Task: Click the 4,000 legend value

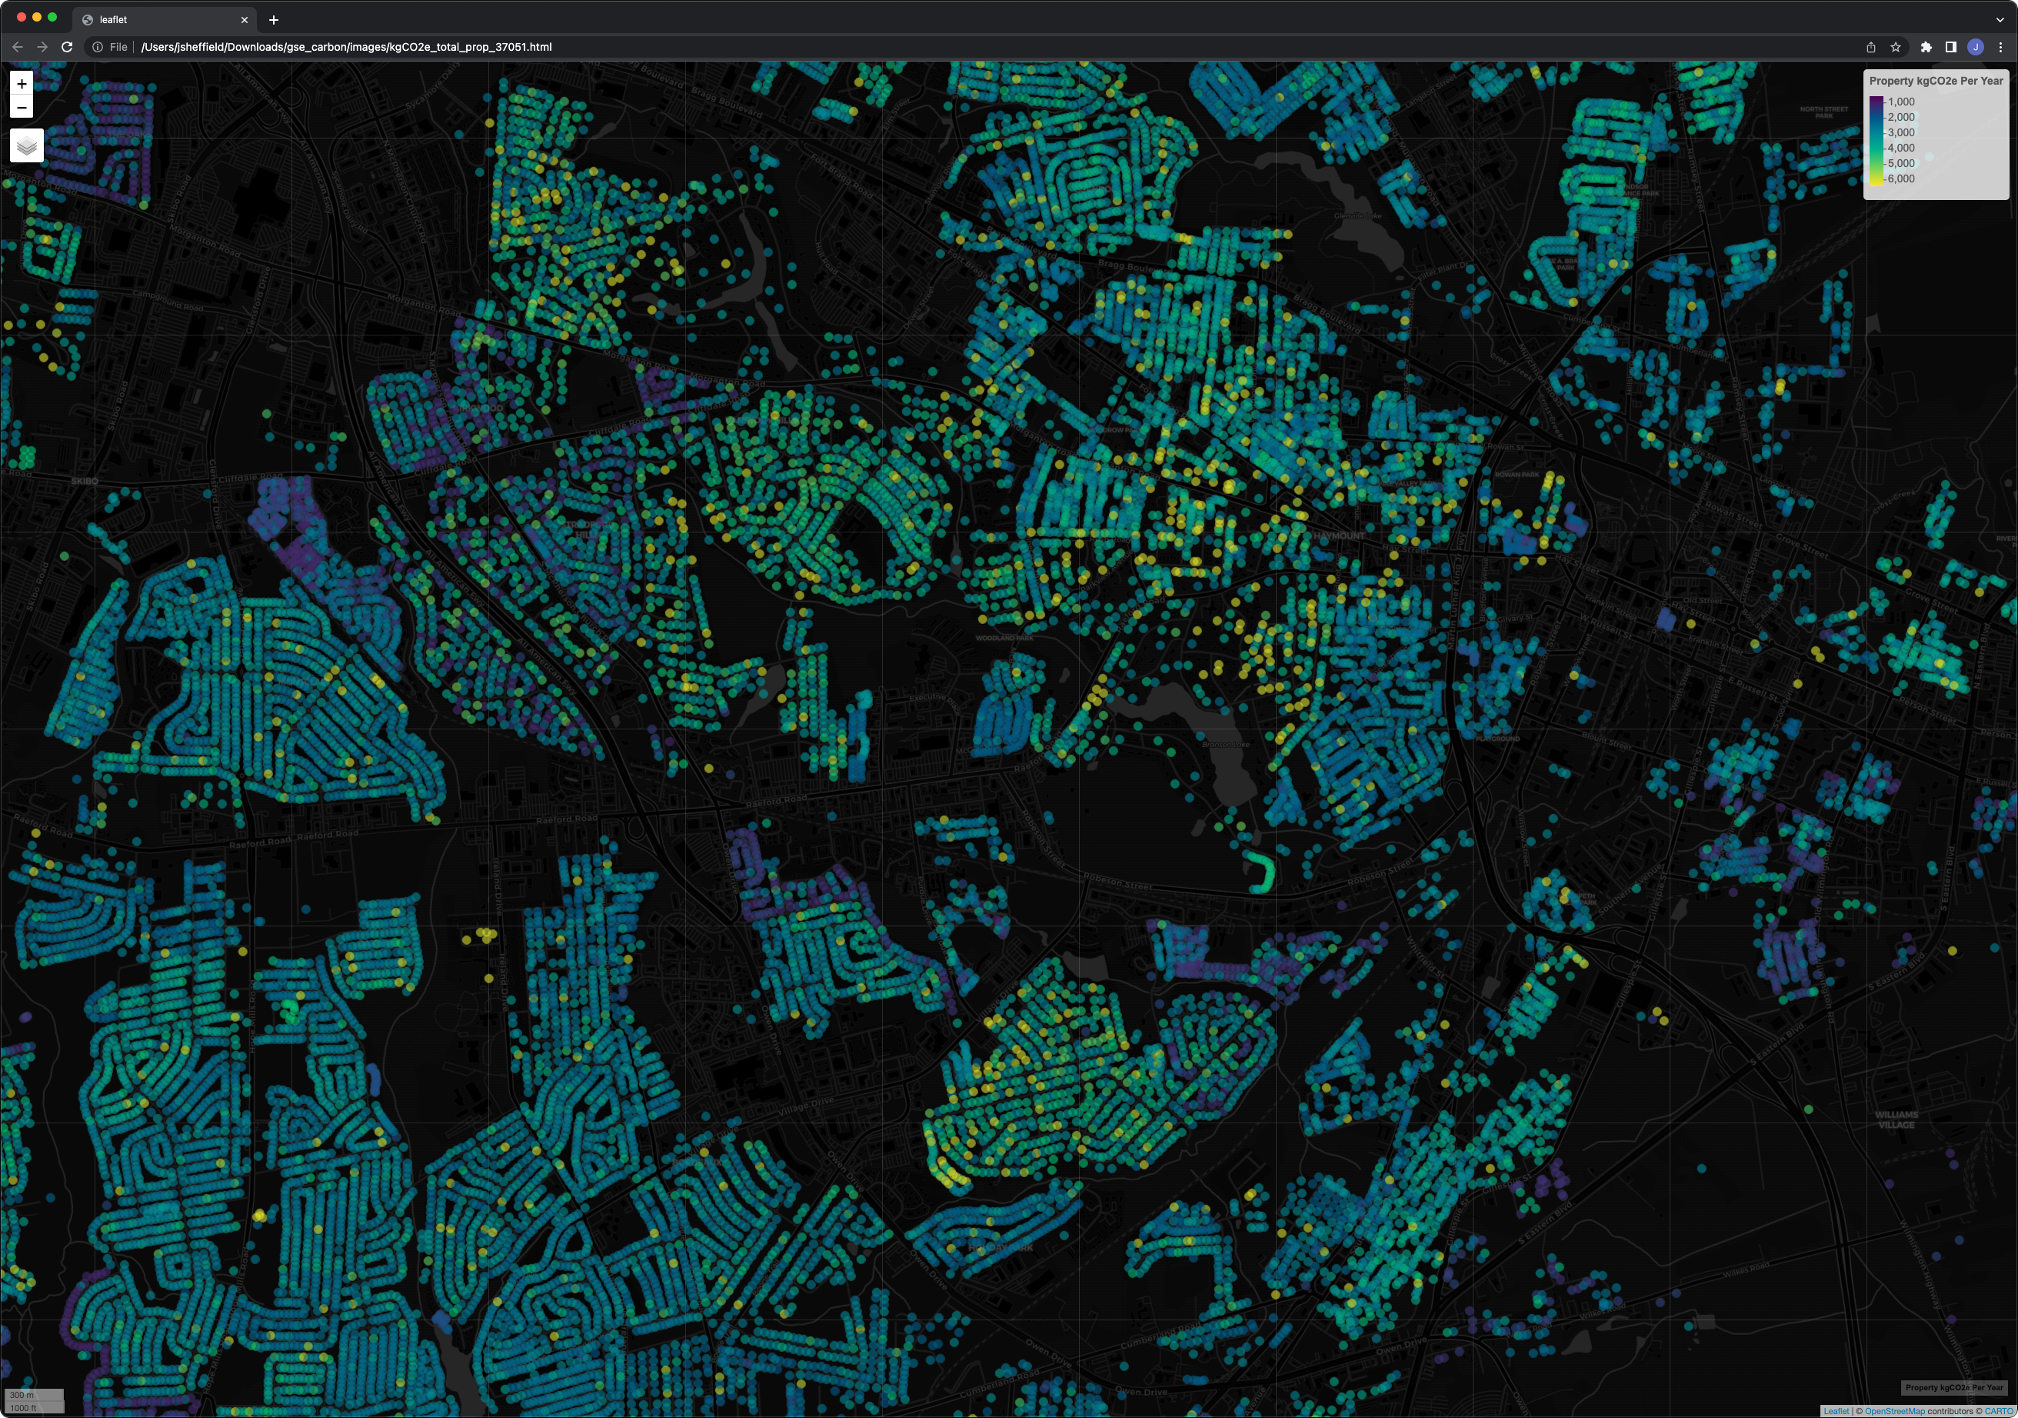Action: point(1900,148)
